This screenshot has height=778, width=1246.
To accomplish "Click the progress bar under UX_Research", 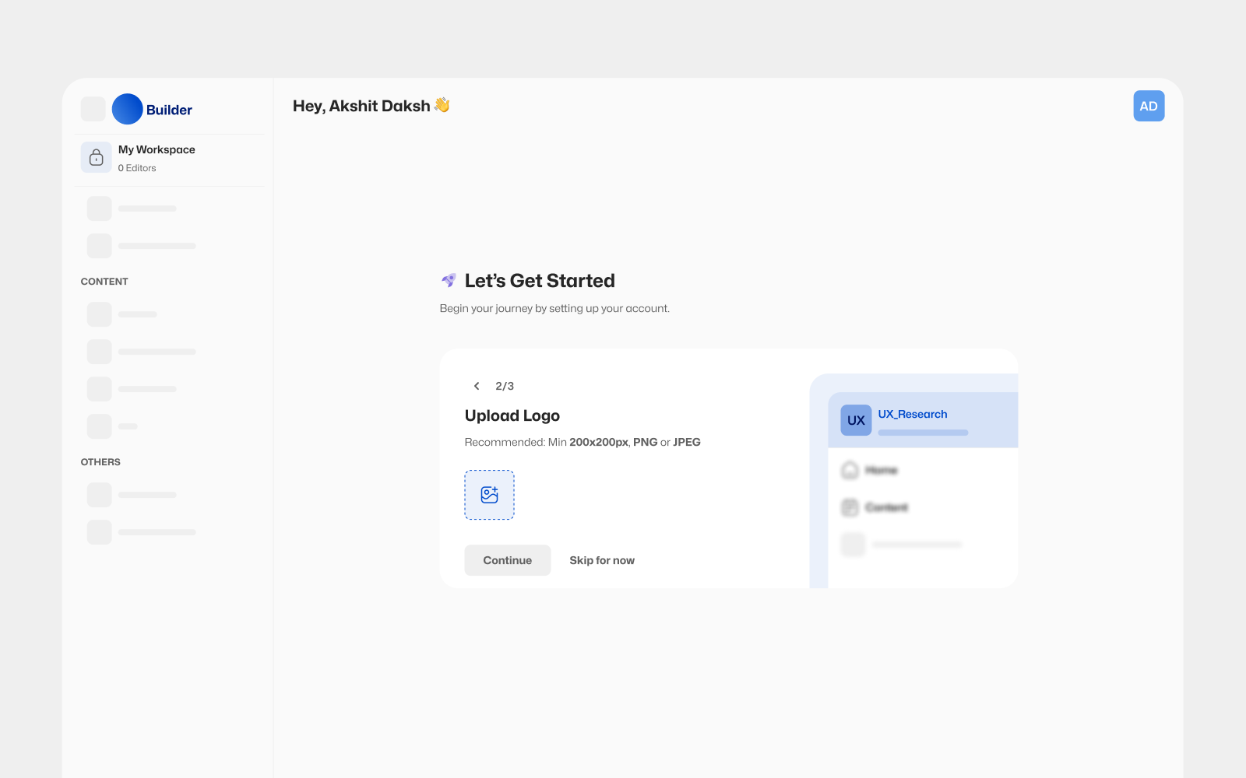I will tap(923, 433).
